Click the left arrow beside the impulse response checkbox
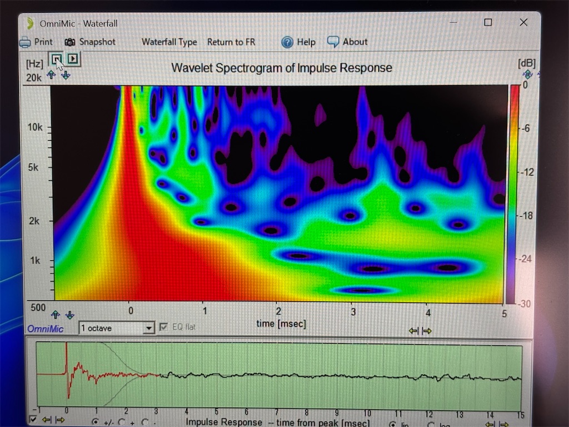 pos(47,420)
